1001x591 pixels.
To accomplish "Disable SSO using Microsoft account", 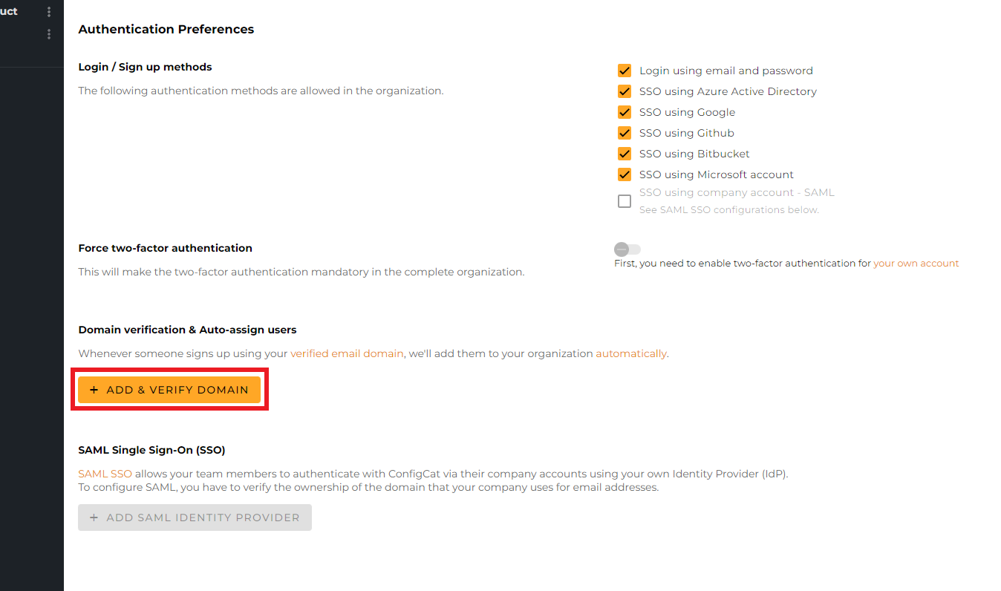I will click(625, 174).
